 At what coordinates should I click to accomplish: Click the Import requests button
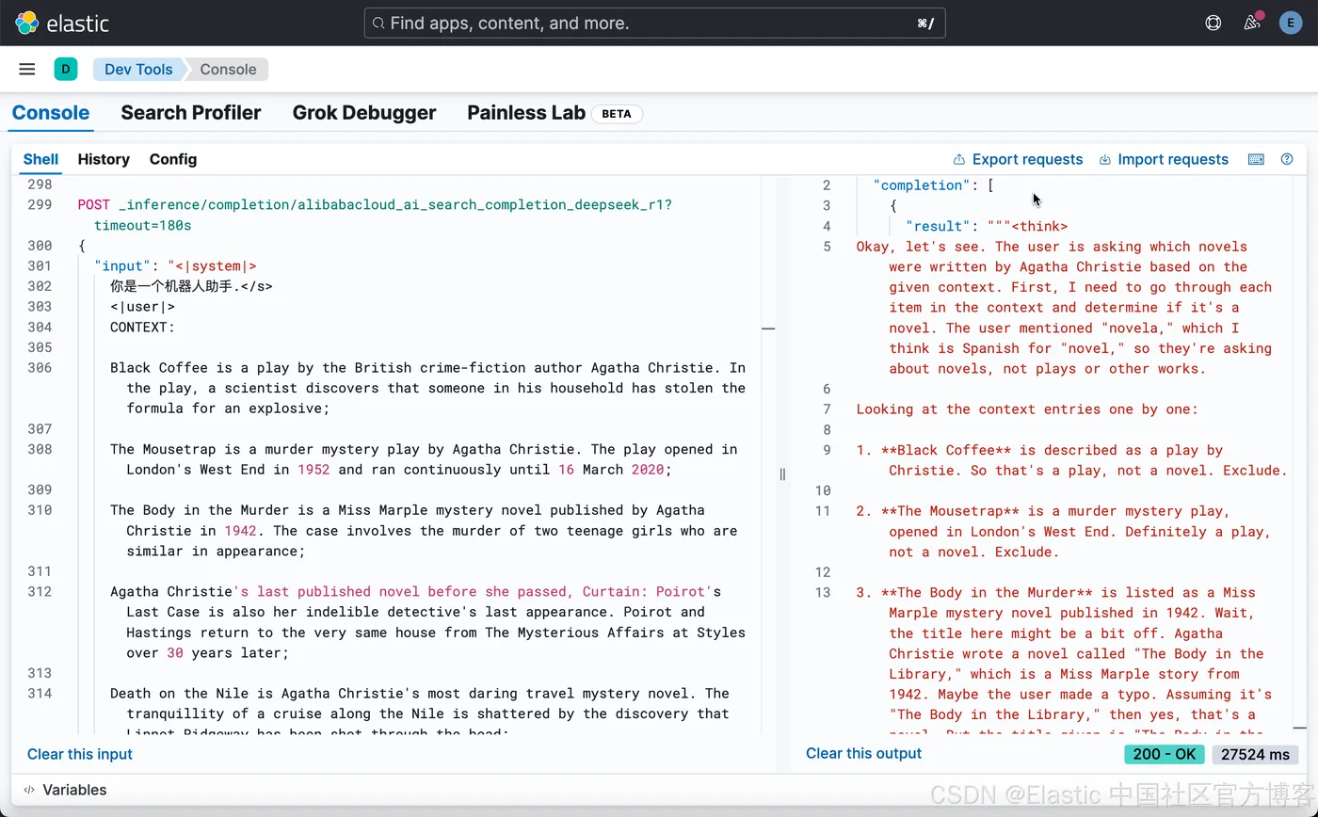pyautogui.click(x=1164, y=160)
